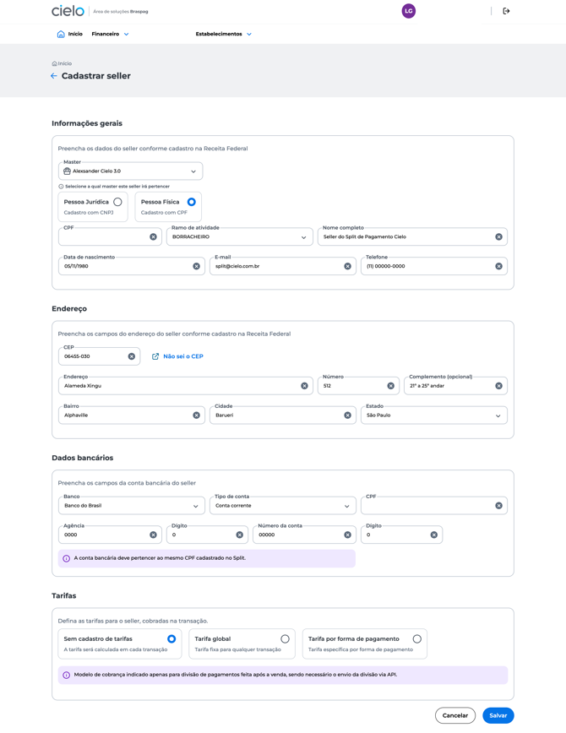Image resolution: width=566 pixels, height=733 pixels.
Task: Open the Estabelecimentos menu
Action: click(x=224, y=35)
